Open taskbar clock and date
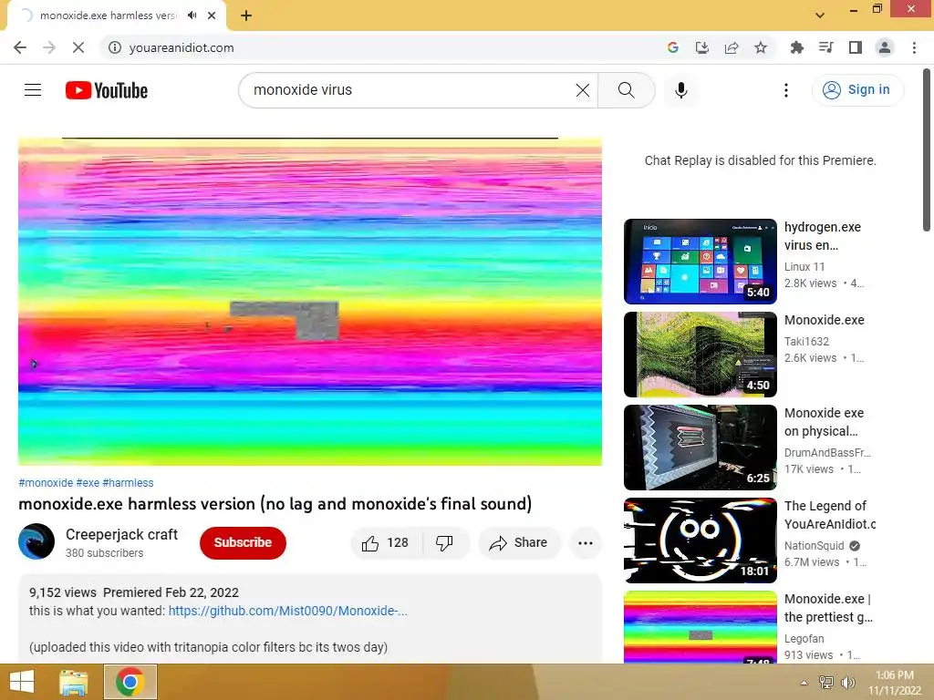 (x=894, y=683)
